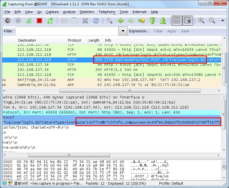Find a packet magnifier icon
This screenshot has height=188, width=229.
(x=110, y=21)
